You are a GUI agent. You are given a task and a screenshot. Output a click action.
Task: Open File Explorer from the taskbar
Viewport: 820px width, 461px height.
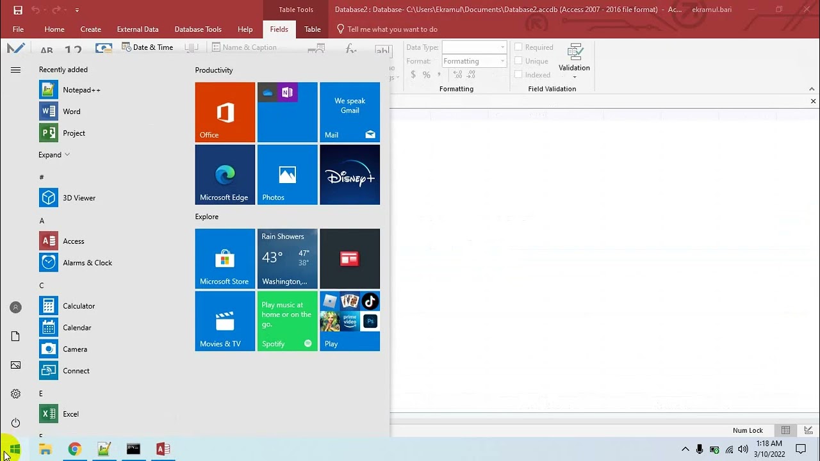(x=45, y=449)
